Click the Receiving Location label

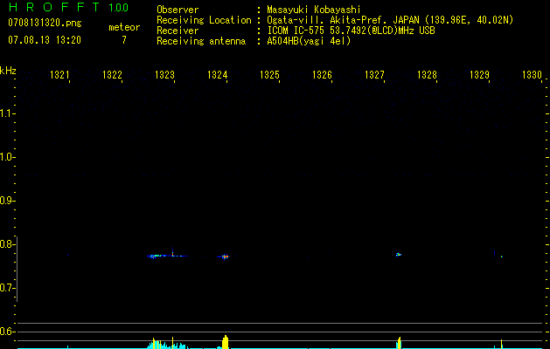[x=204, y=20]
